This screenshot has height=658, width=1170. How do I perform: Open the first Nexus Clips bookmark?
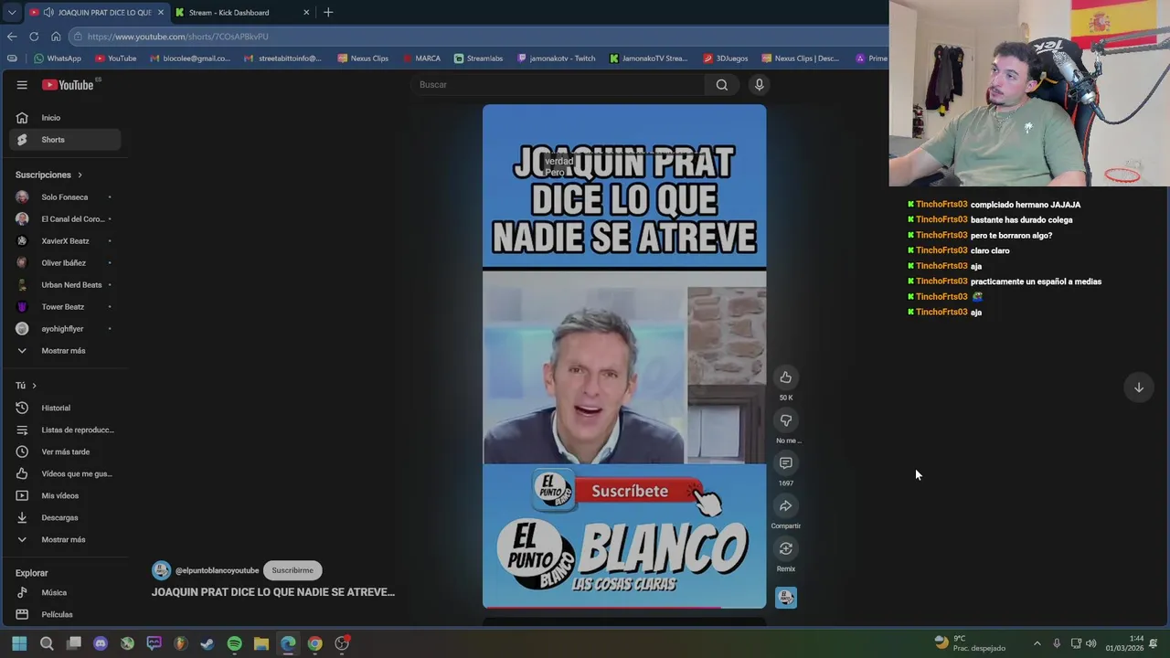(x=363, y=58)
